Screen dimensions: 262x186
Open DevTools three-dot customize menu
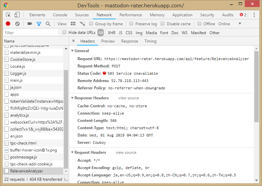tap(254, 15)
